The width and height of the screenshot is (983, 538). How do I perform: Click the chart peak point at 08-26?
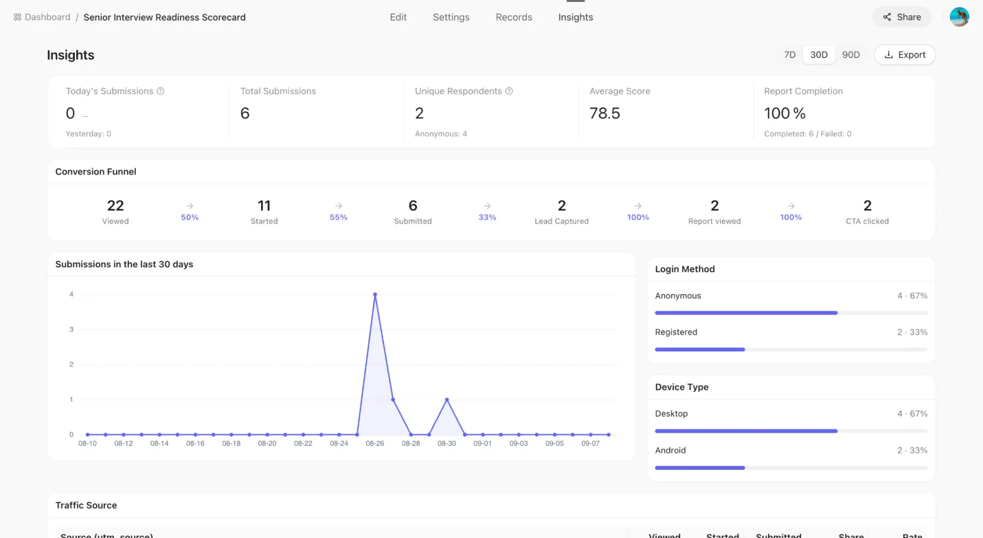[x=375, y=295]
